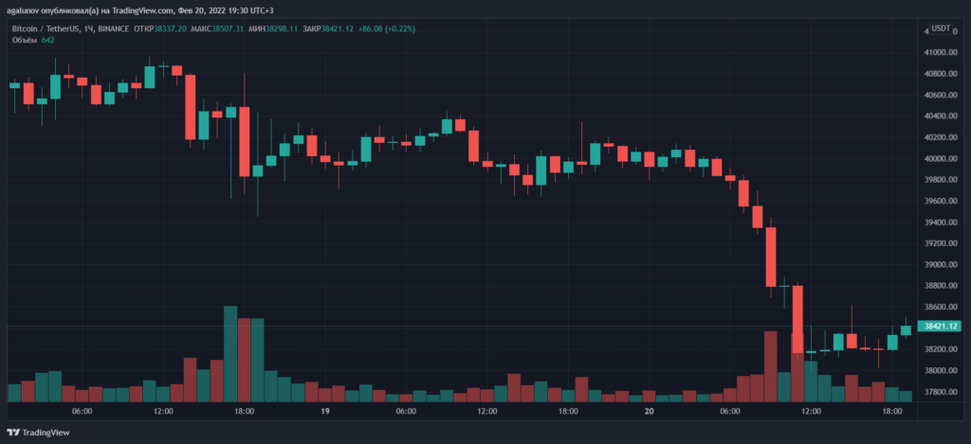Viewport: 971px width, 444px height.
Task: Select the Объём volume indicator label
Action: coord(24,40)
